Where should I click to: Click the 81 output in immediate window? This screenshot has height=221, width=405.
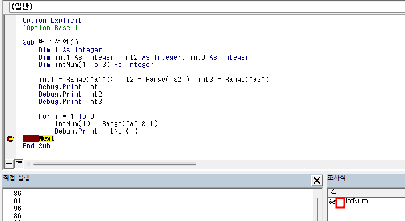pyautogui.click(x=18, y=201)
